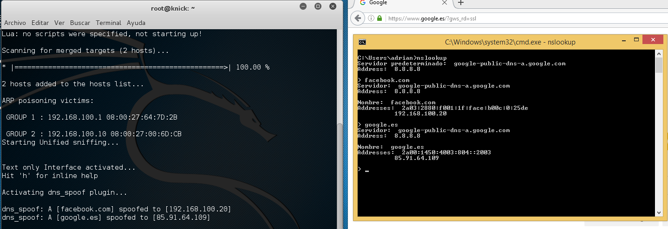This screenshot has height=229, width=668.
Task: Click 'Nombre: facebook.com' result line
Action: 397,102
